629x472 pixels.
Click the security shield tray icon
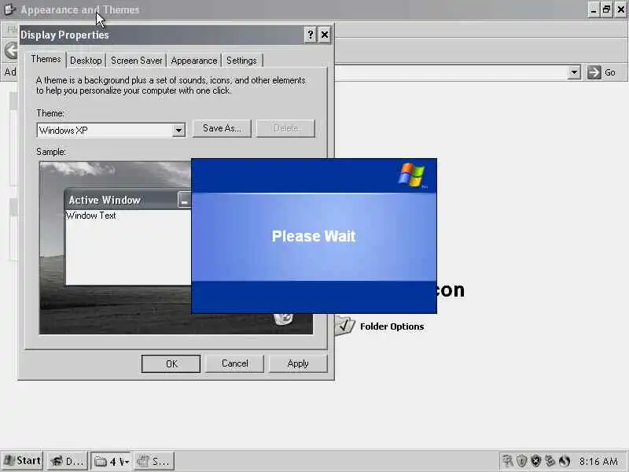pyautogui.click(x=522, y=461)
